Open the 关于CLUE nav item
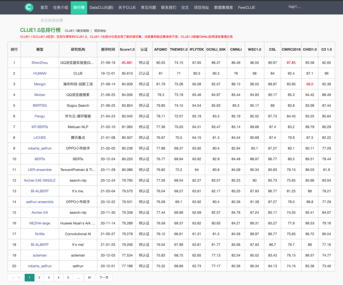The image size is (343, 285). [x=127, y=8]
